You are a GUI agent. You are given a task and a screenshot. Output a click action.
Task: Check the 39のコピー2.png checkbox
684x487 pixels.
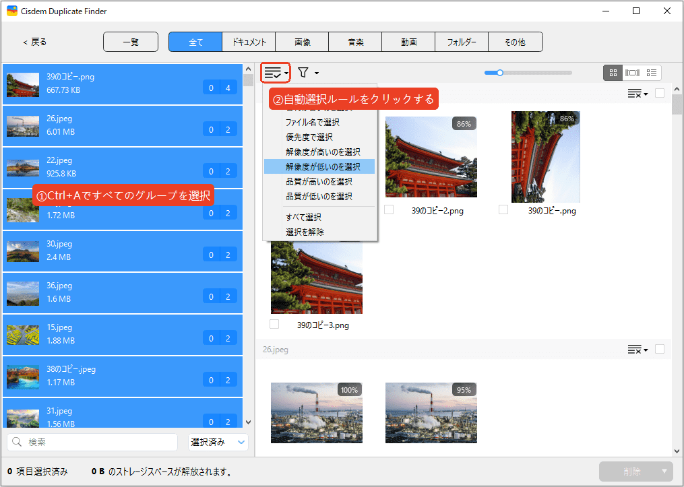click(x=389, y=210)
